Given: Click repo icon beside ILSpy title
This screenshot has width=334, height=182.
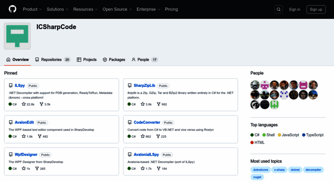Looking at the screenshot, I should tap(11, 86).
